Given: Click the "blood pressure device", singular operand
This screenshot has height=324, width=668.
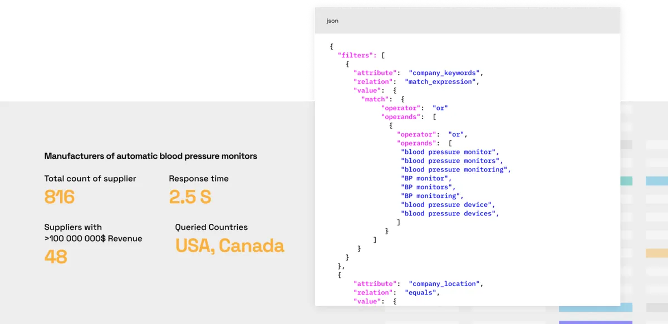Looking at the screenshot, I should (448, 205).
